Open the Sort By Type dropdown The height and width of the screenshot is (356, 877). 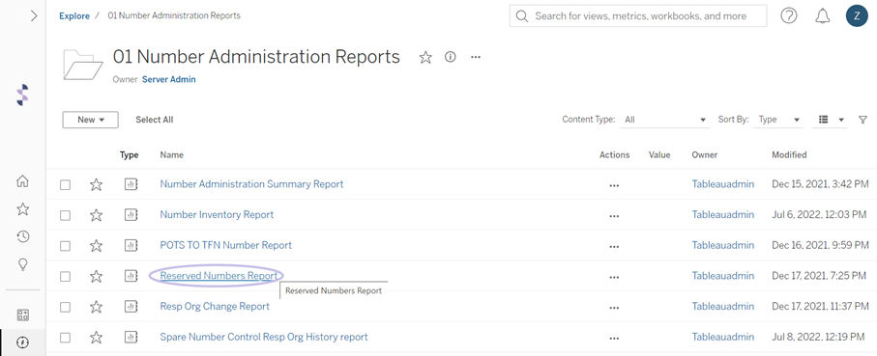tap(778, 120)
